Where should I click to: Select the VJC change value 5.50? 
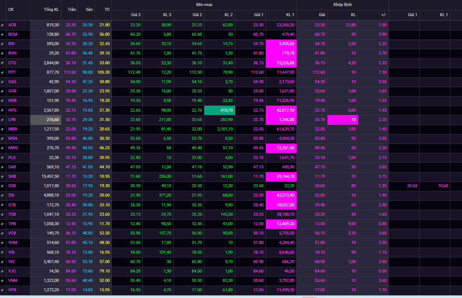coord(382,271)
